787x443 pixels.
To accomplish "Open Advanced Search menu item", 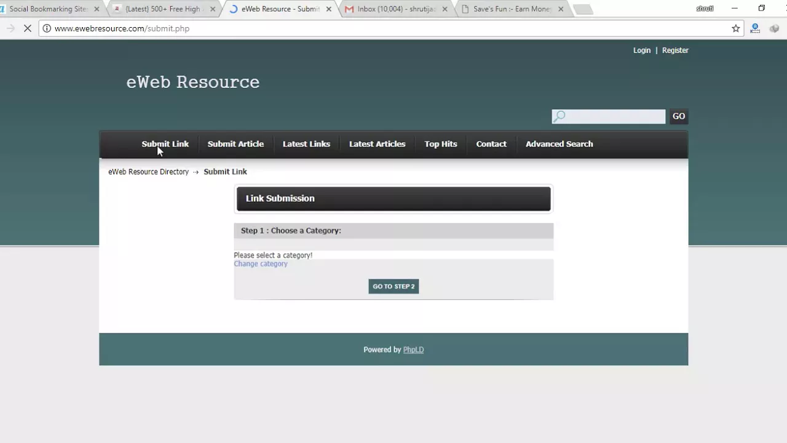I will [559, 144].
